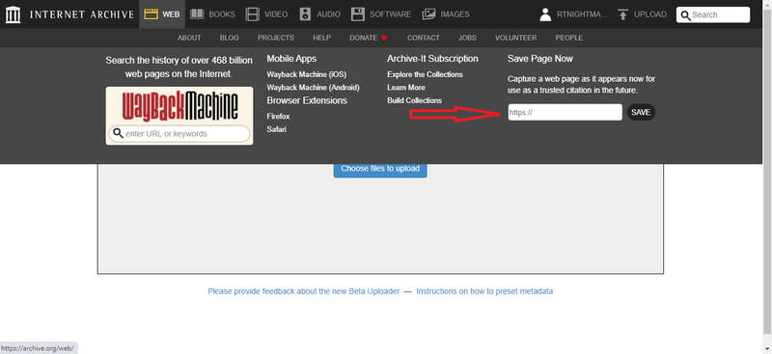
Task: Go to PROJECTS in secondary nav
Action: click(276, 38)
